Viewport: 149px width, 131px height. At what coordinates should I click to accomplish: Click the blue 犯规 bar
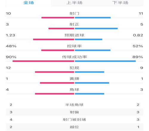[89, 72]
